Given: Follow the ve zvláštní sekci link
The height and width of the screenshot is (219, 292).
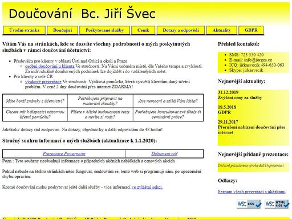Looking at the screenshot, I should [147, 187].
